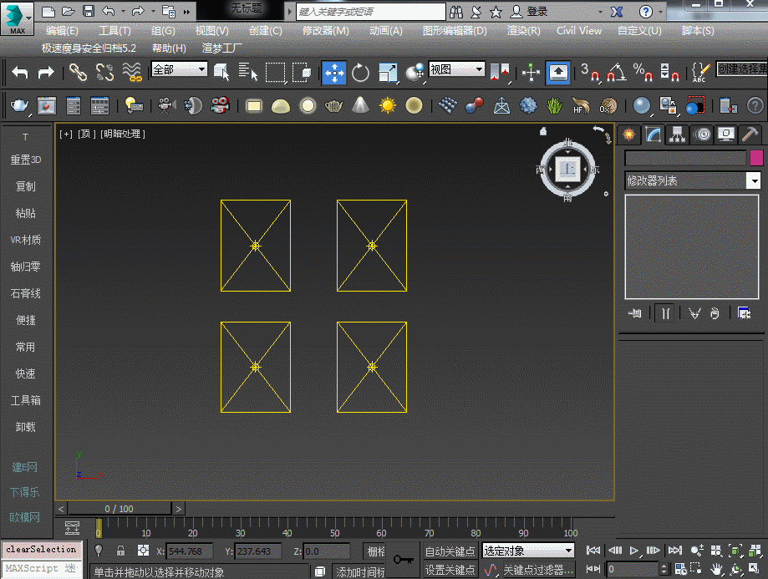Select the Move tool in the toolbar

pos(334,73)
